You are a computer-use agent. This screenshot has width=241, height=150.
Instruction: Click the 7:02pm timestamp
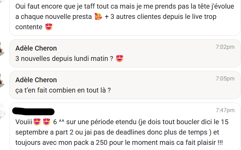225,47
